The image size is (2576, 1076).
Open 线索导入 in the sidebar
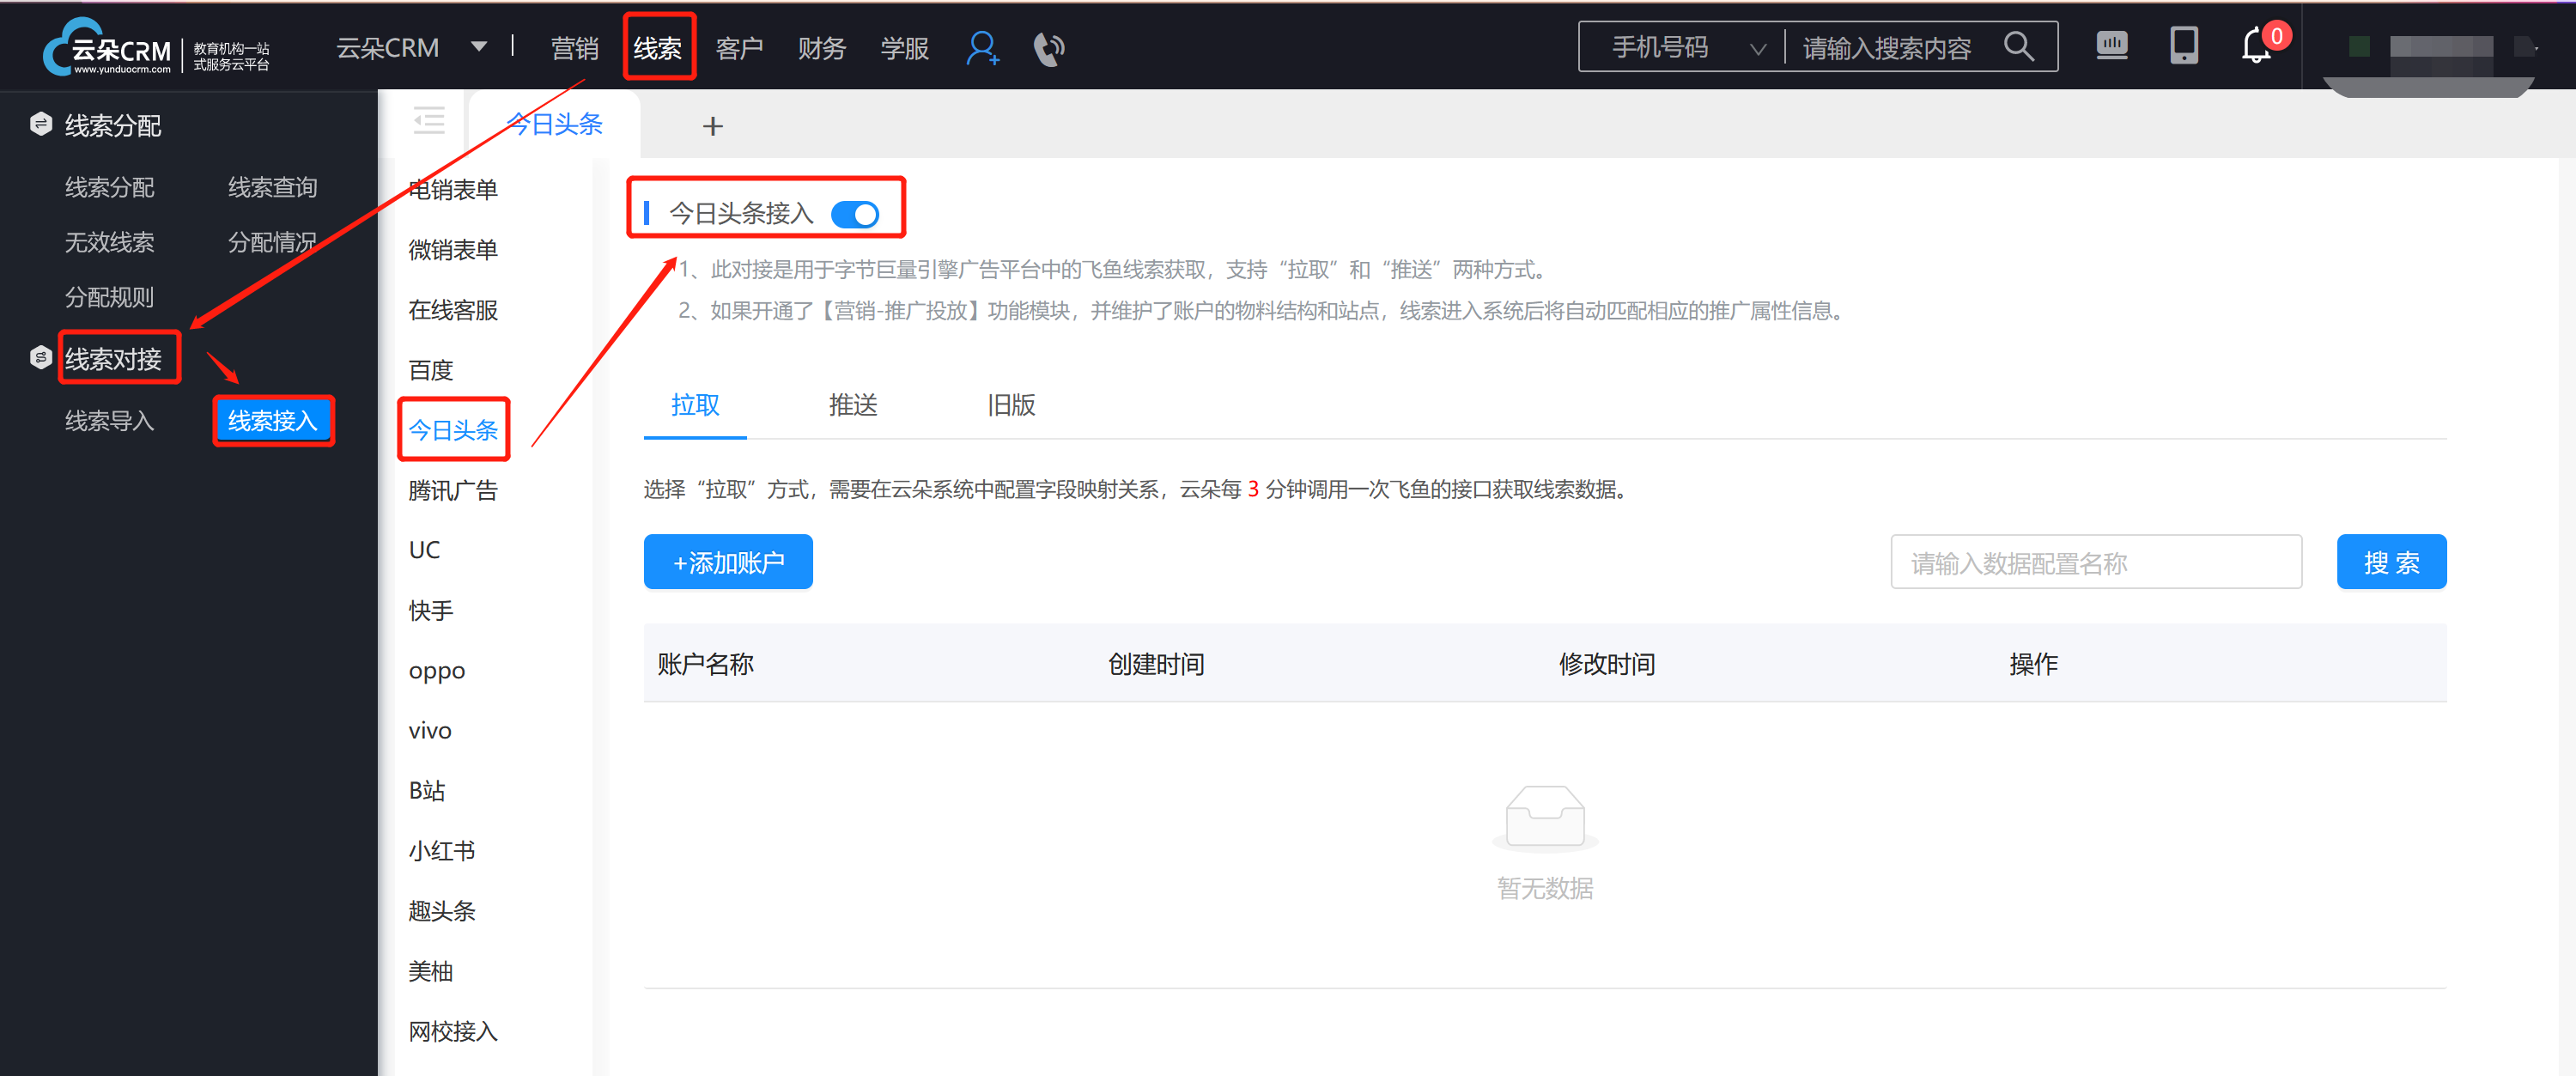(x=109, y=420)
